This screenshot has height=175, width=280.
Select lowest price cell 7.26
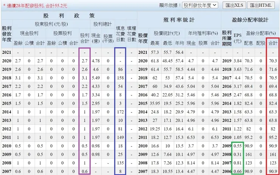[x=167, y=163]
